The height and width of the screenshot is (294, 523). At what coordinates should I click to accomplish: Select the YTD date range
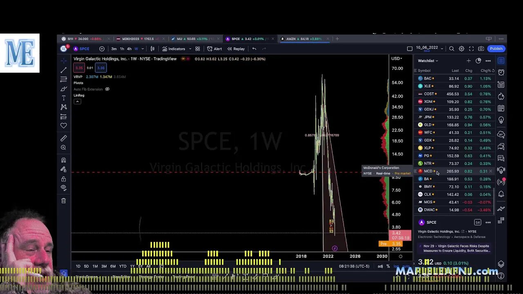click(123, 266)
